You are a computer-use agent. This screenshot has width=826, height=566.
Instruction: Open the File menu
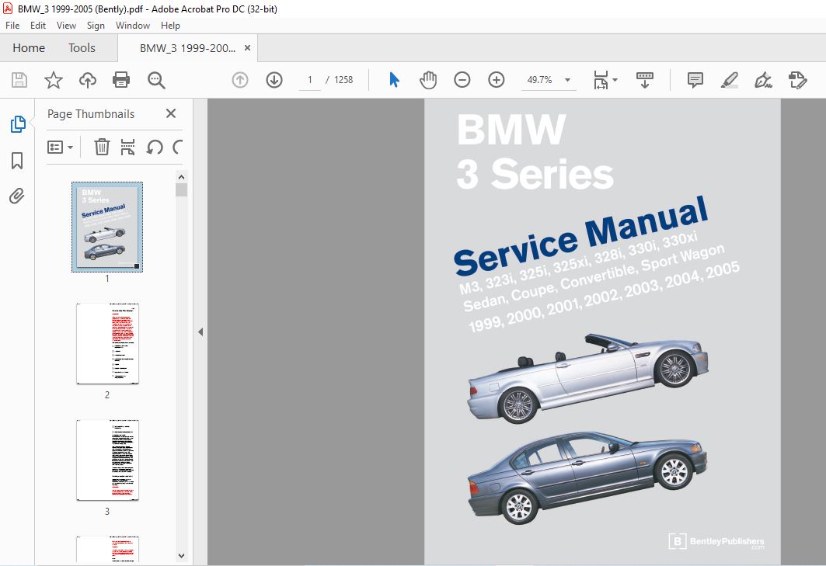click(12, 26)
